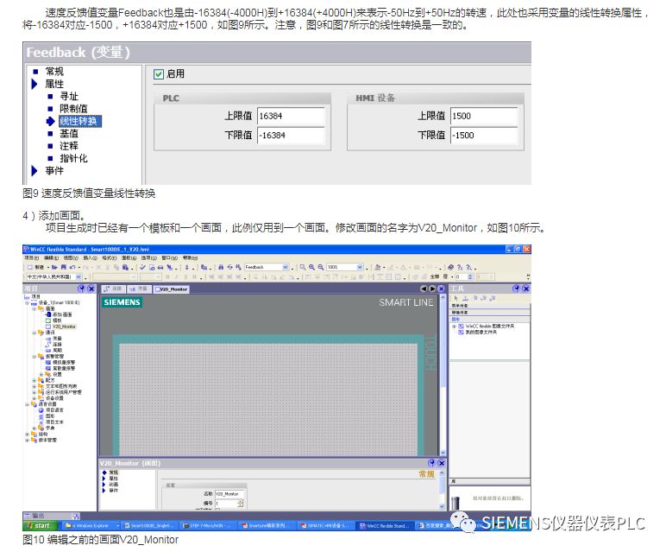Select 寻址 property item

[69, 96]
